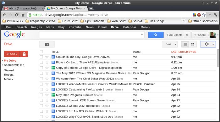The width and height of the screenshot is (220, 122).
Task: Switch to grid view
Action: pos(193,44)
